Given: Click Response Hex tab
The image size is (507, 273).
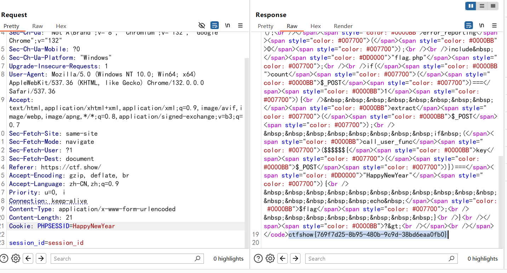Looking at the screenshot, I should (x=315, y=26).
